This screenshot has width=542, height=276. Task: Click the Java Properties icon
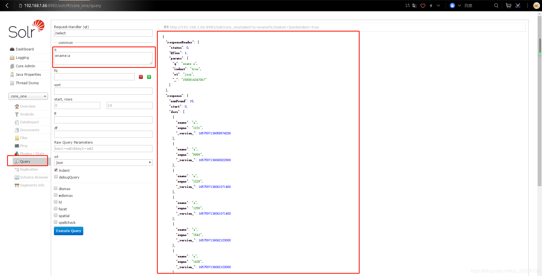[x=12, y=75]
